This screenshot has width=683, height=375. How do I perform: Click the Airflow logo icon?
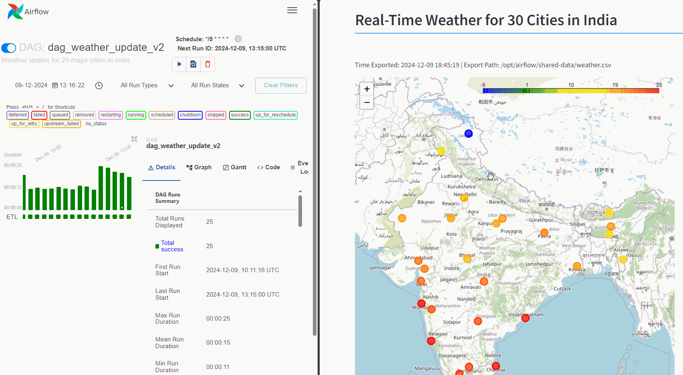(15, 12)
